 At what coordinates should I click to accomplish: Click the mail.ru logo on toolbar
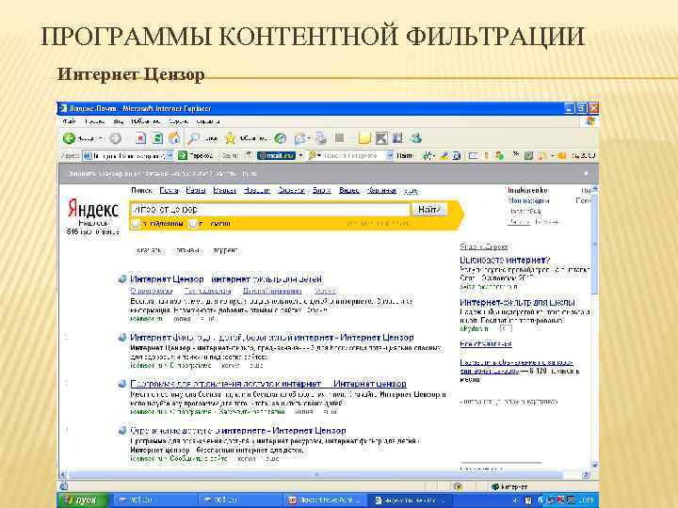[x=276, y=155]
